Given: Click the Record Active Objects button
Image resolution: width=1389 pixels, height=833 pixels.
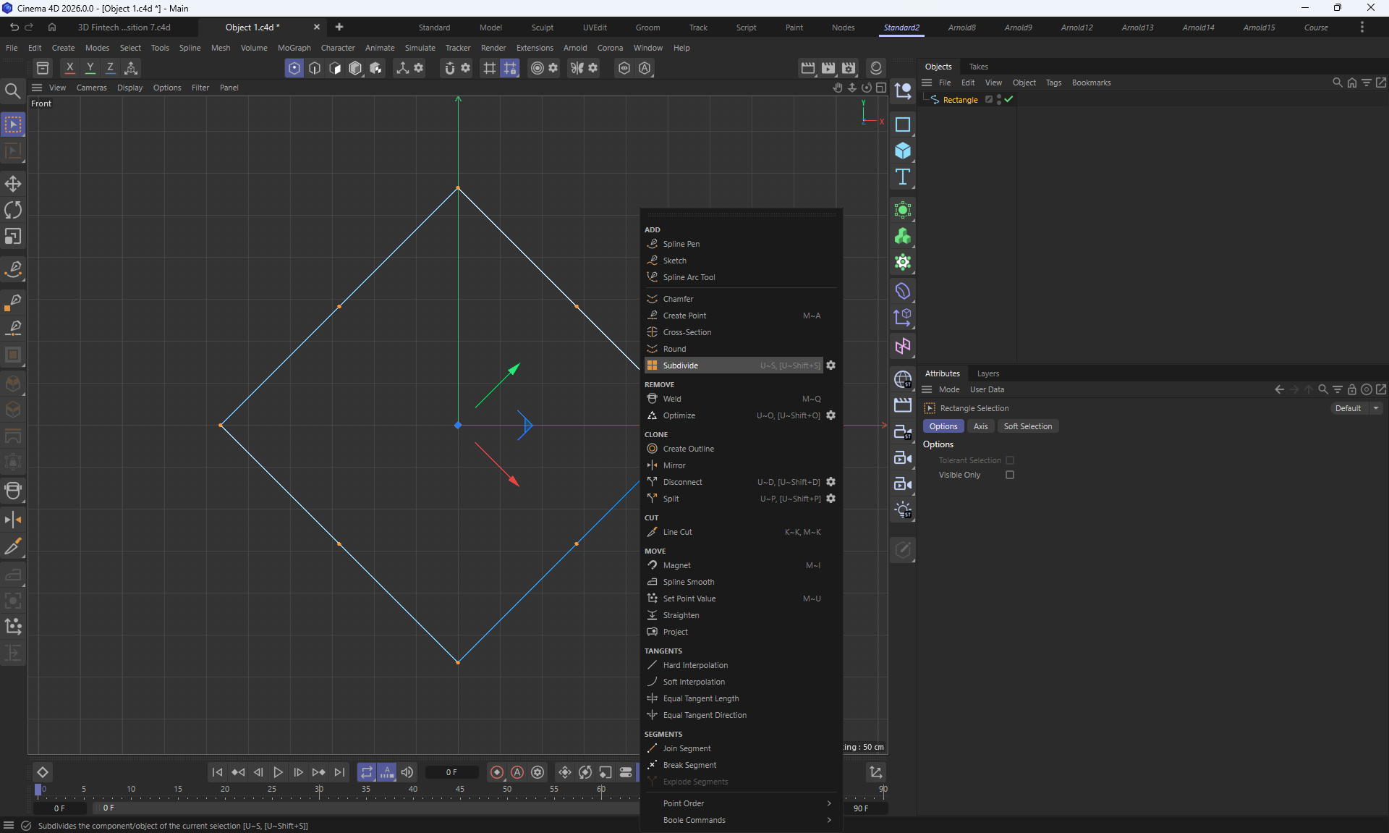Looking at the screenshot, I should pyautogui.click(x=496, y=772).
